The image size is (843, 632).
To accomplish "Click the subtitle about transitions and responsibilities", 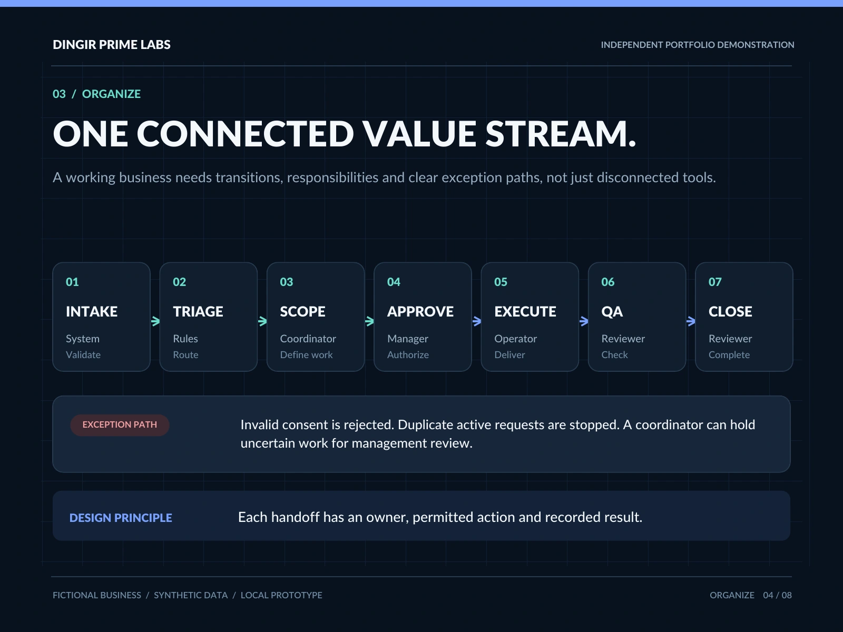I will (x=384, y=177).
